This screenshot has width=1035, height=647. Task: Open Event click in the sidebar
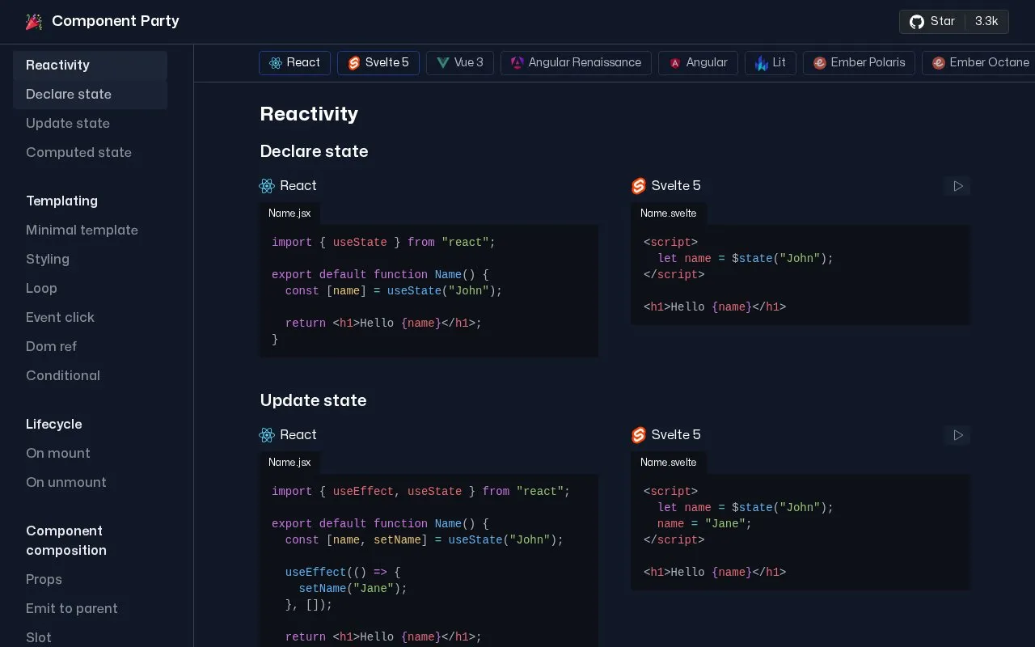[90, 318]
